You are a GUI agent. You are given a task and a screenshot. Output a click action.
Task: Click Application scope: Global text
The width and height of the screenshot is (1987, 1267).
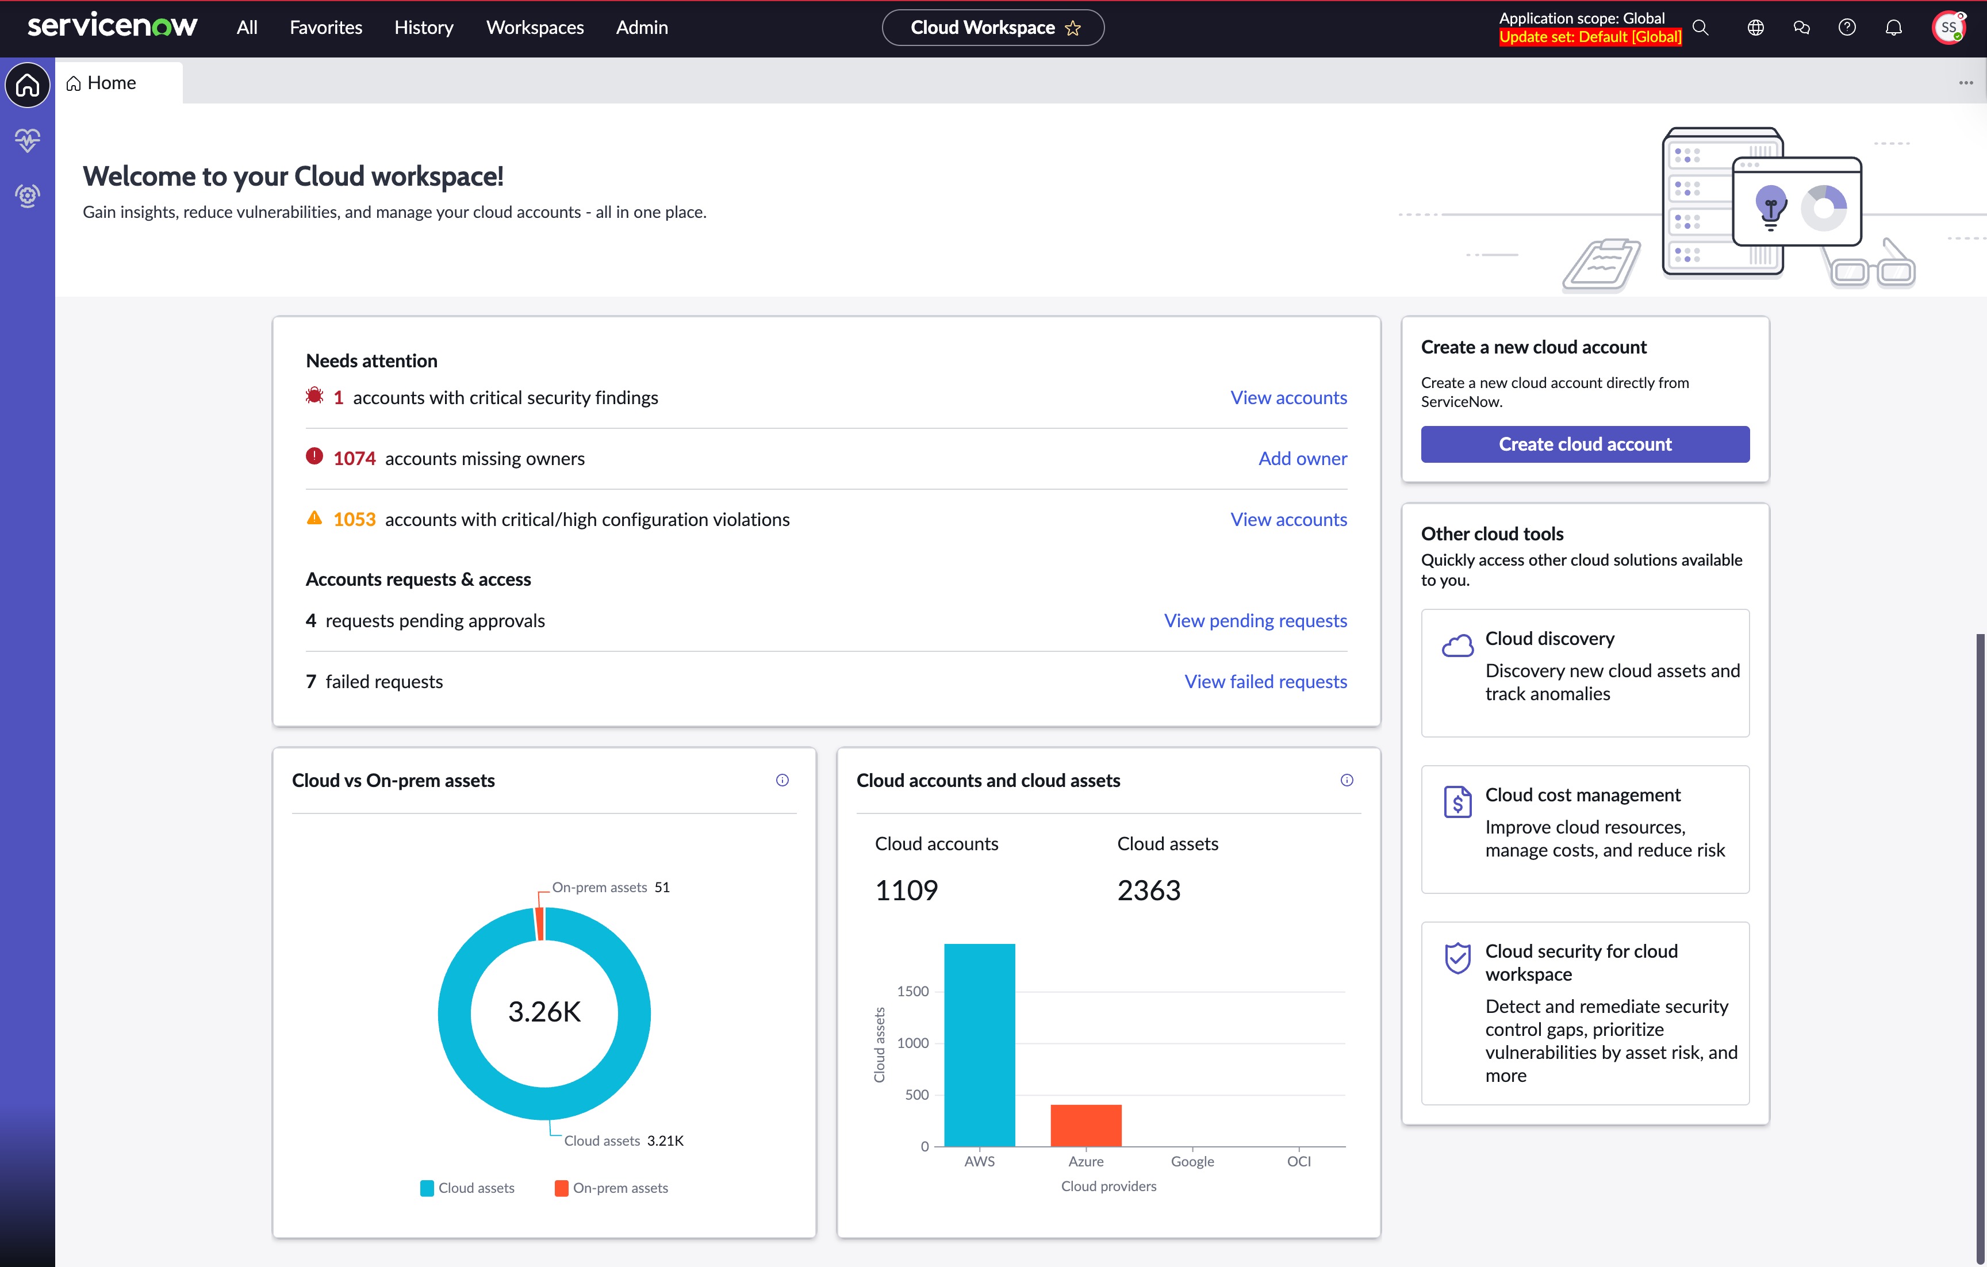pos(1582,18)
